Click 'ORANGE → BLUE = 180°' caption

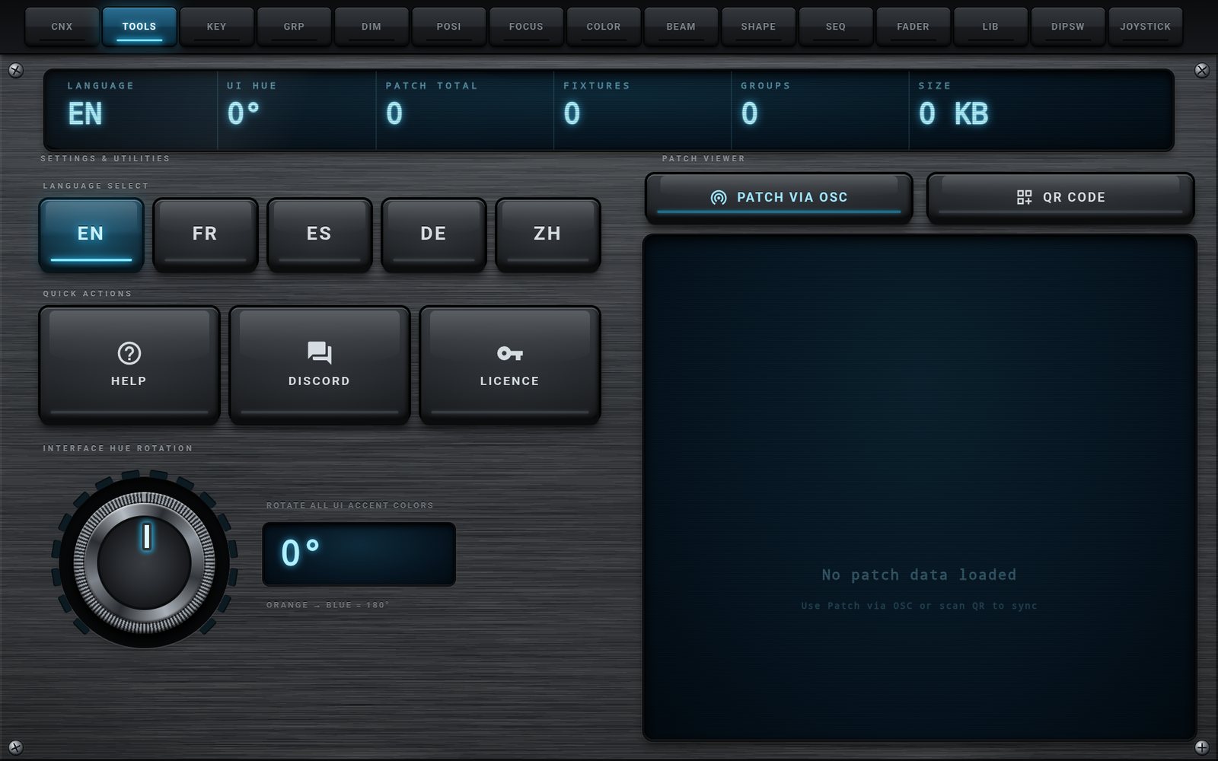click(x=328, y=605)
